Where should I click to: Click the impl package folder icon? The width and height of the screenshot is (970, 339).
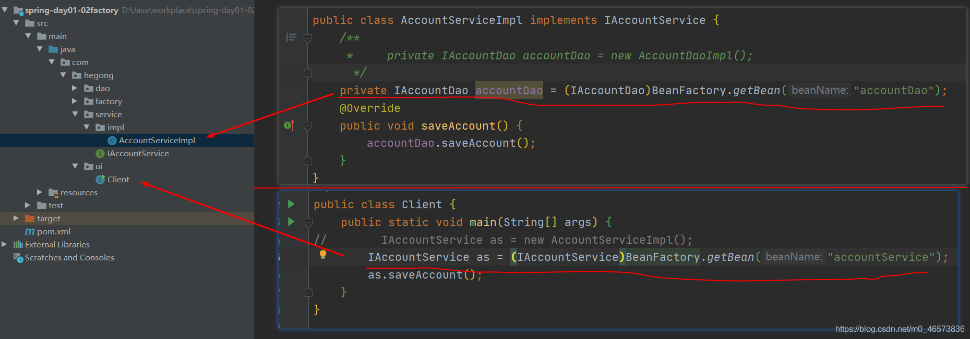click(100, 128)
